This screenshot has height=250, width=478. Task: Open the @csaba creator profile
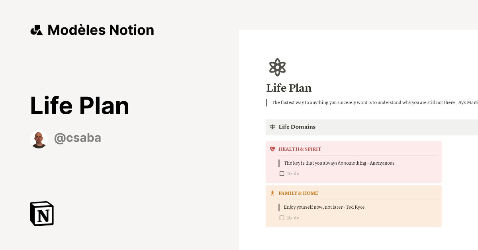point(78,138)
